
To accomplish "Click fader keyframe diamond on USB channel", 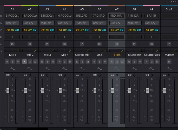I will tap(100, 75).
